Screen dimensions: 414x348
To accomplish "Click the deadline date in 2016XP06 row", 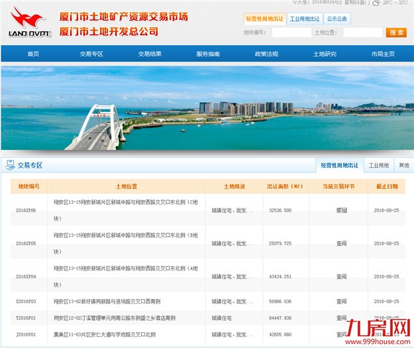I will click(x=387, y=210).
